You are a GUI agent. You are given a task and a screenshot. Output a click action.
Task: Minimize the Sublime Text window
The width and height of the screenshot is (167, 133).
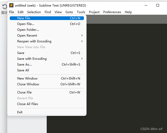tap(146, 5)
